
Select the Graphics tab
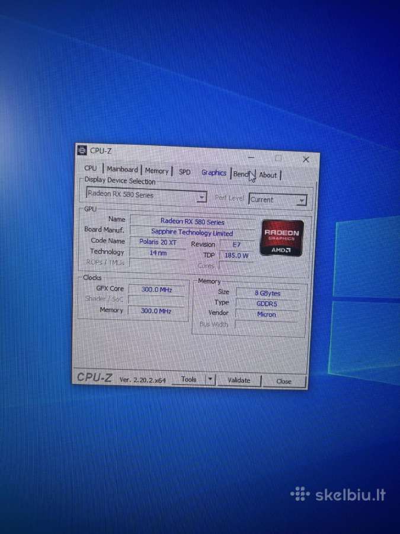[x=213, y=173]
